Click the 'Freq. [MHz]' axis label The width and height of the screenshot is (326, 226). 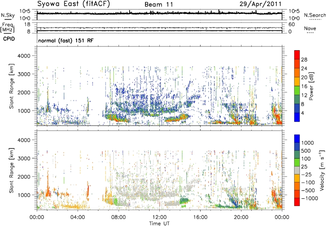click(x=7, y=27)
